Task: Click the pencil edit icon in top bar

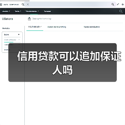Action: click(x=118, y=4)
